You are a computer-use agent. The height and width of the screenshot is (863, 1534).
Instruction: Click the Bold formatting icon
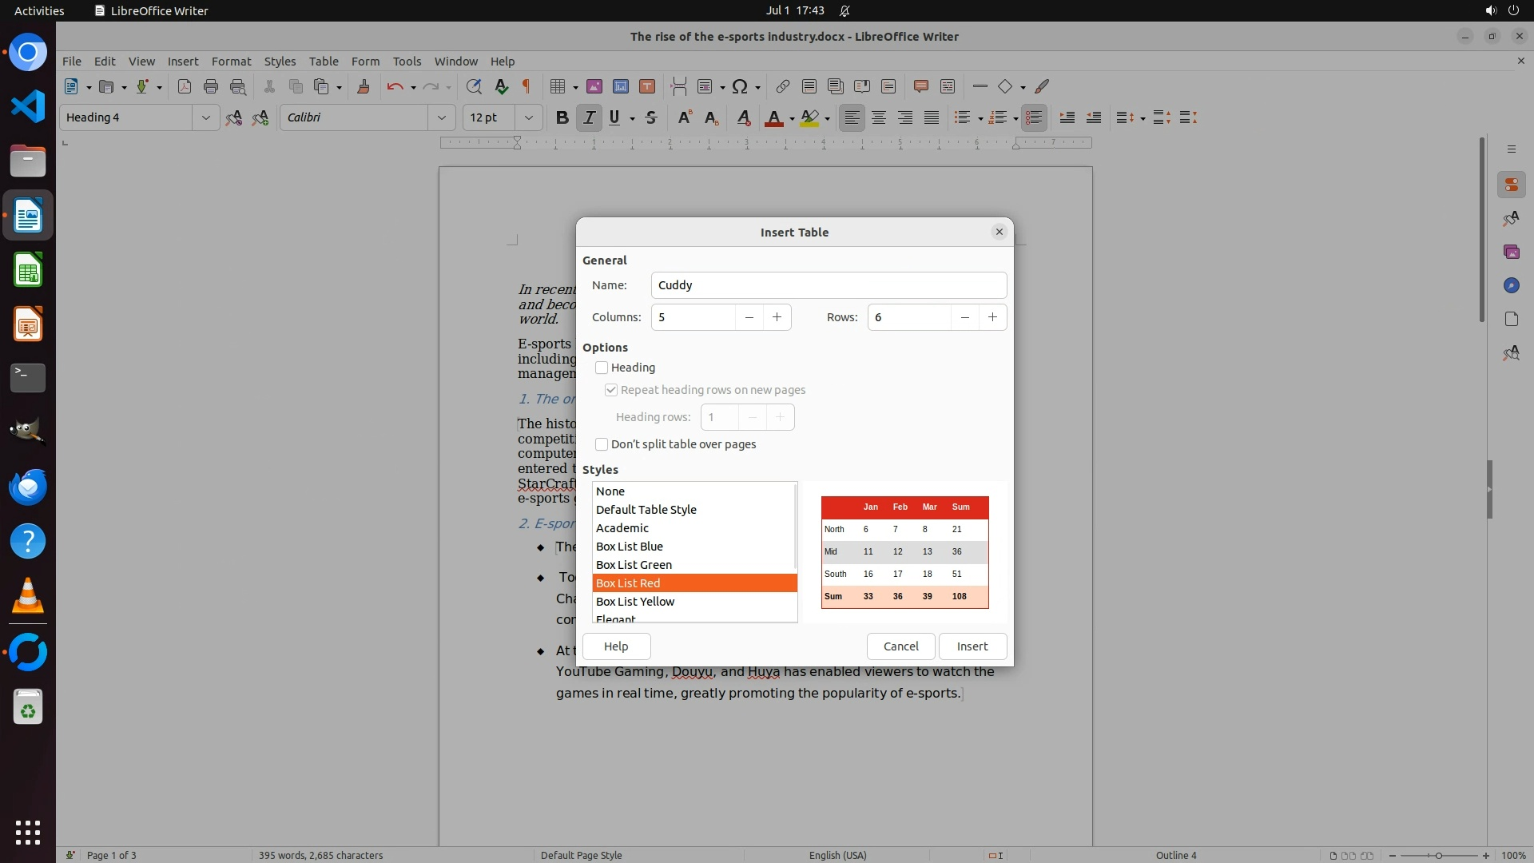[562, 117]
